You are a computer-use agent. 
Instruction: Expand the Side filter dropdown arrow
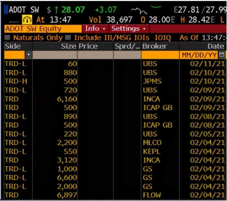tap(29, 55)
